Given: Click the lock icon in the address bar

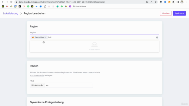Looking at the screenshot, I should (x=17, y=2).
